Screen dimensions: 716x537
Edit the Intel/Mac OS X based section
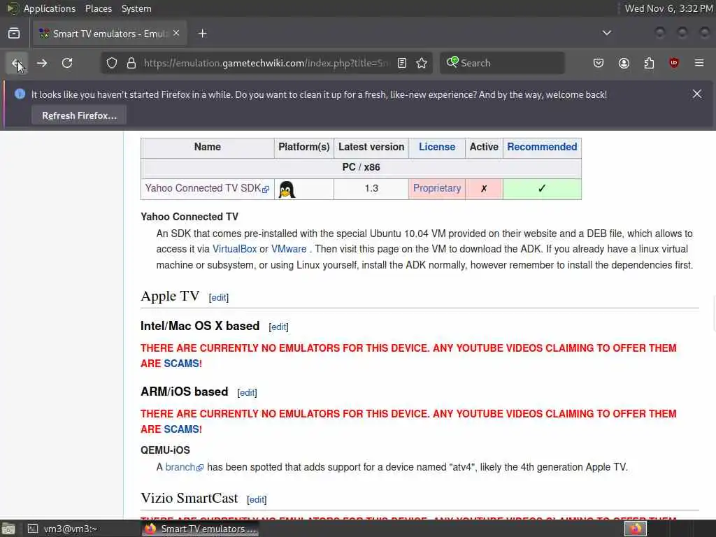click(x=278, y=327)
